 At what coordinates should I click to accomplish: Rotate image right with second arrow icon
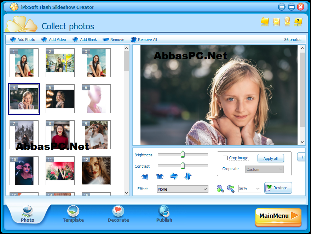(x=160, y=176)
